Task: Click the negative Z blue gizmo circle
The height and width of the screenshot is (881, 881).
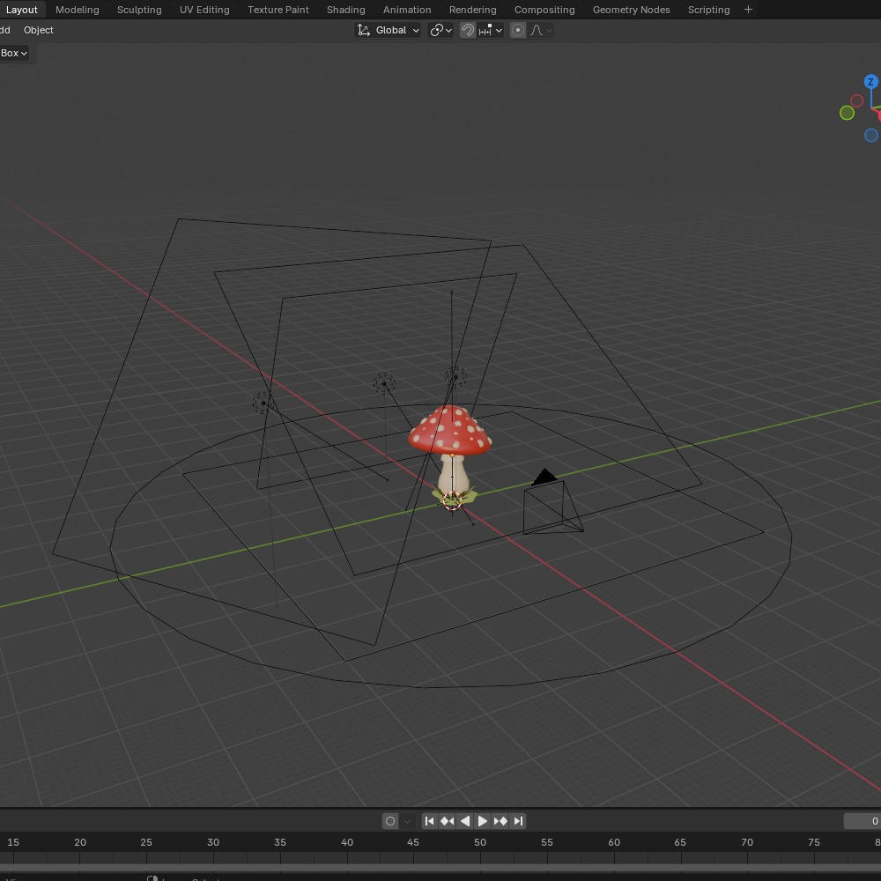Action: click(x=871, y=136)
